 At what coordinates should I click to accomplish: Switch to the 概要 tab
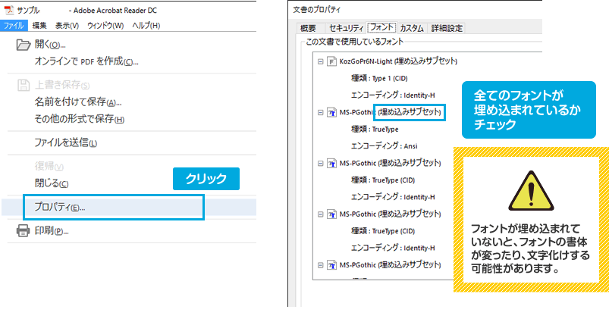click(307, 28)
